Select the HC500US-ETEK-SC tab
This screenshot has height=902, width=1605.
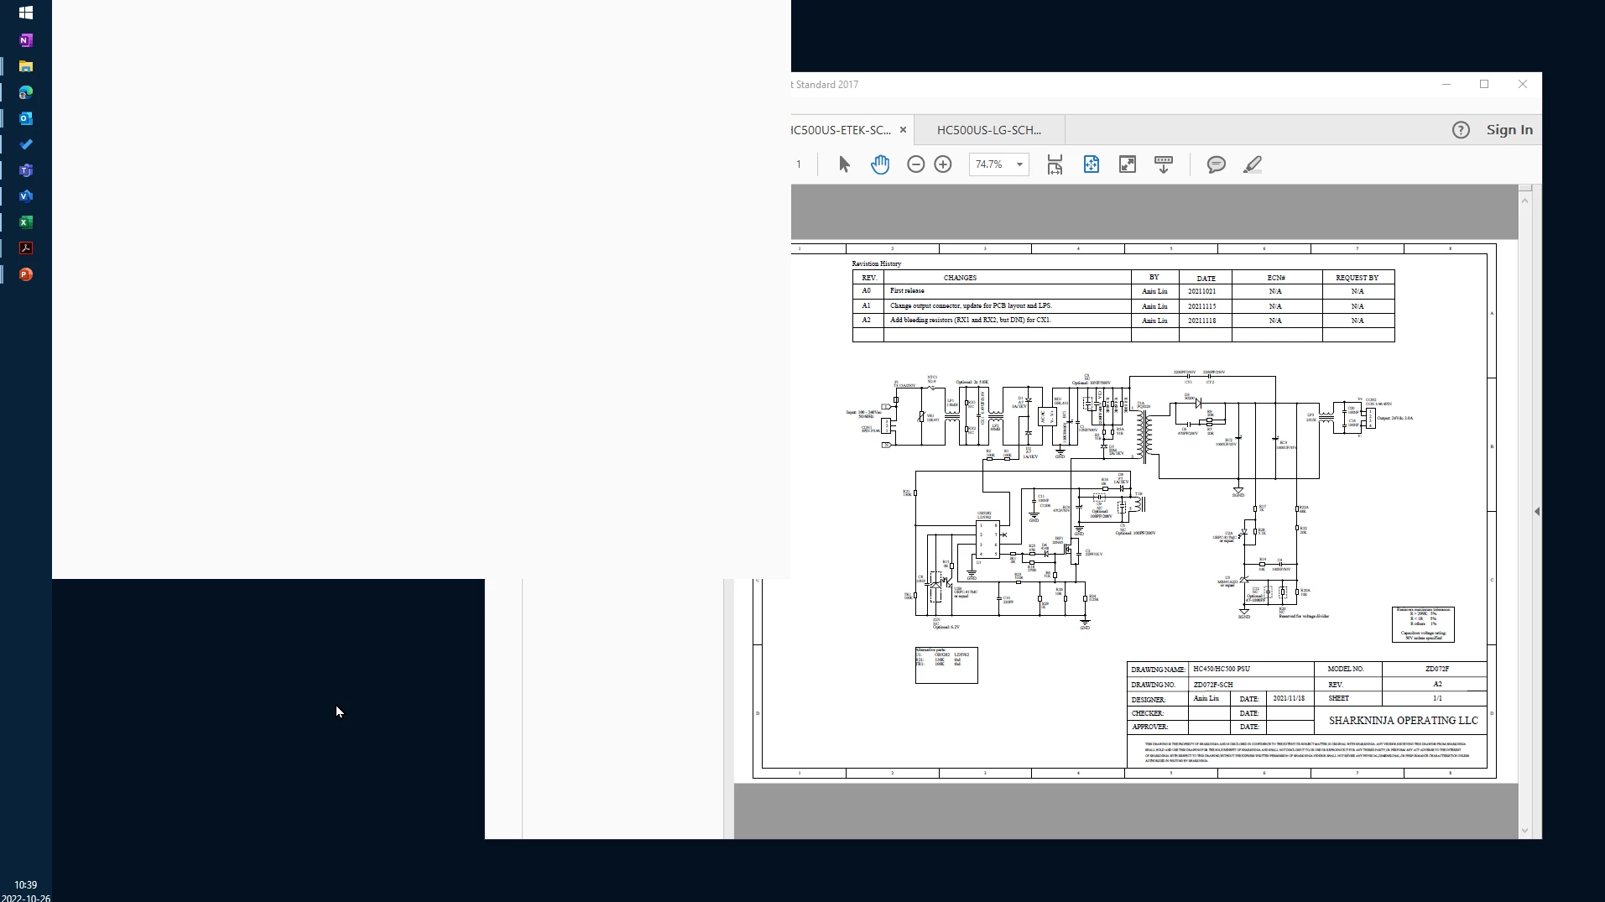(841, 130)
